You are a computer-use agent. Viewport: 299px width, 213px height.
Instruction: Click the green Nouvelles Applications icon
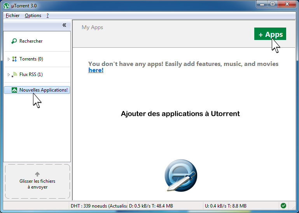point(14,90)
